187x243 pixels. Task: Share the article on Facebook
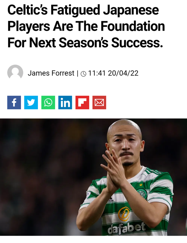(x=14, y=102)
